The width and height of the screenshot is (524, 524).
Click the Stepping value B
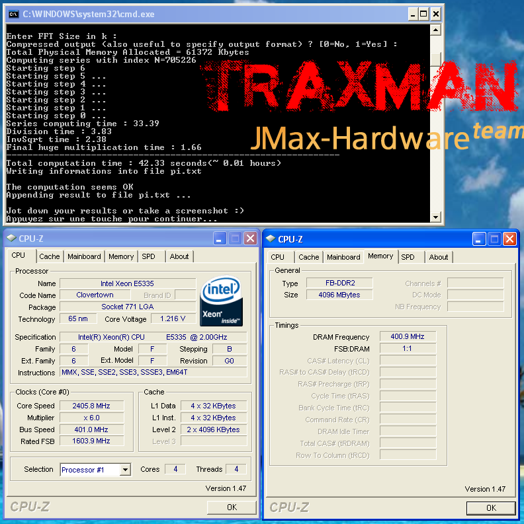pos(230,349)
